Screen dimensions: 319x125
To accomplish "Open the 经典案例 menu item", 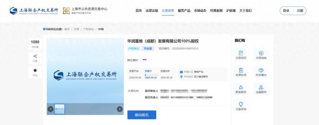I will [x=216, y=11].
